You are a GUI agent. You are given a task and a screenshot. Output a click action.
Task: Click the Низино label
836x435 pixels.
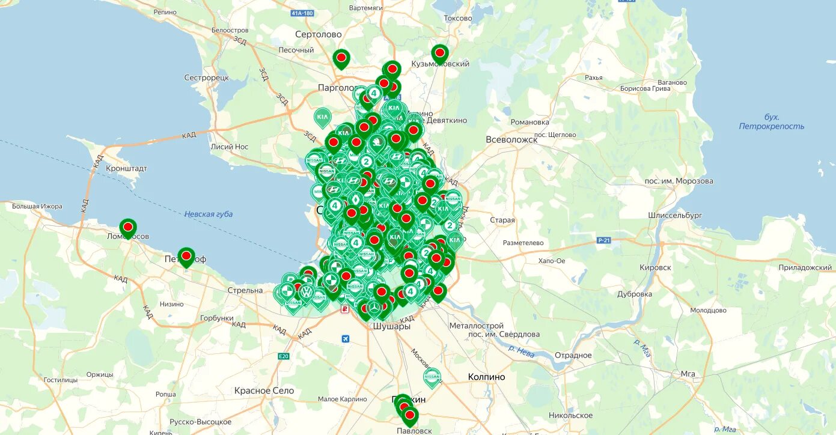[172, 304]
